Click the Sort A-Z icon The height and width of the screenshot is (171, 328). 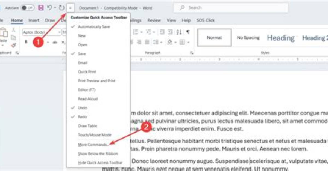pyautogui.click(x=179, y=32)
